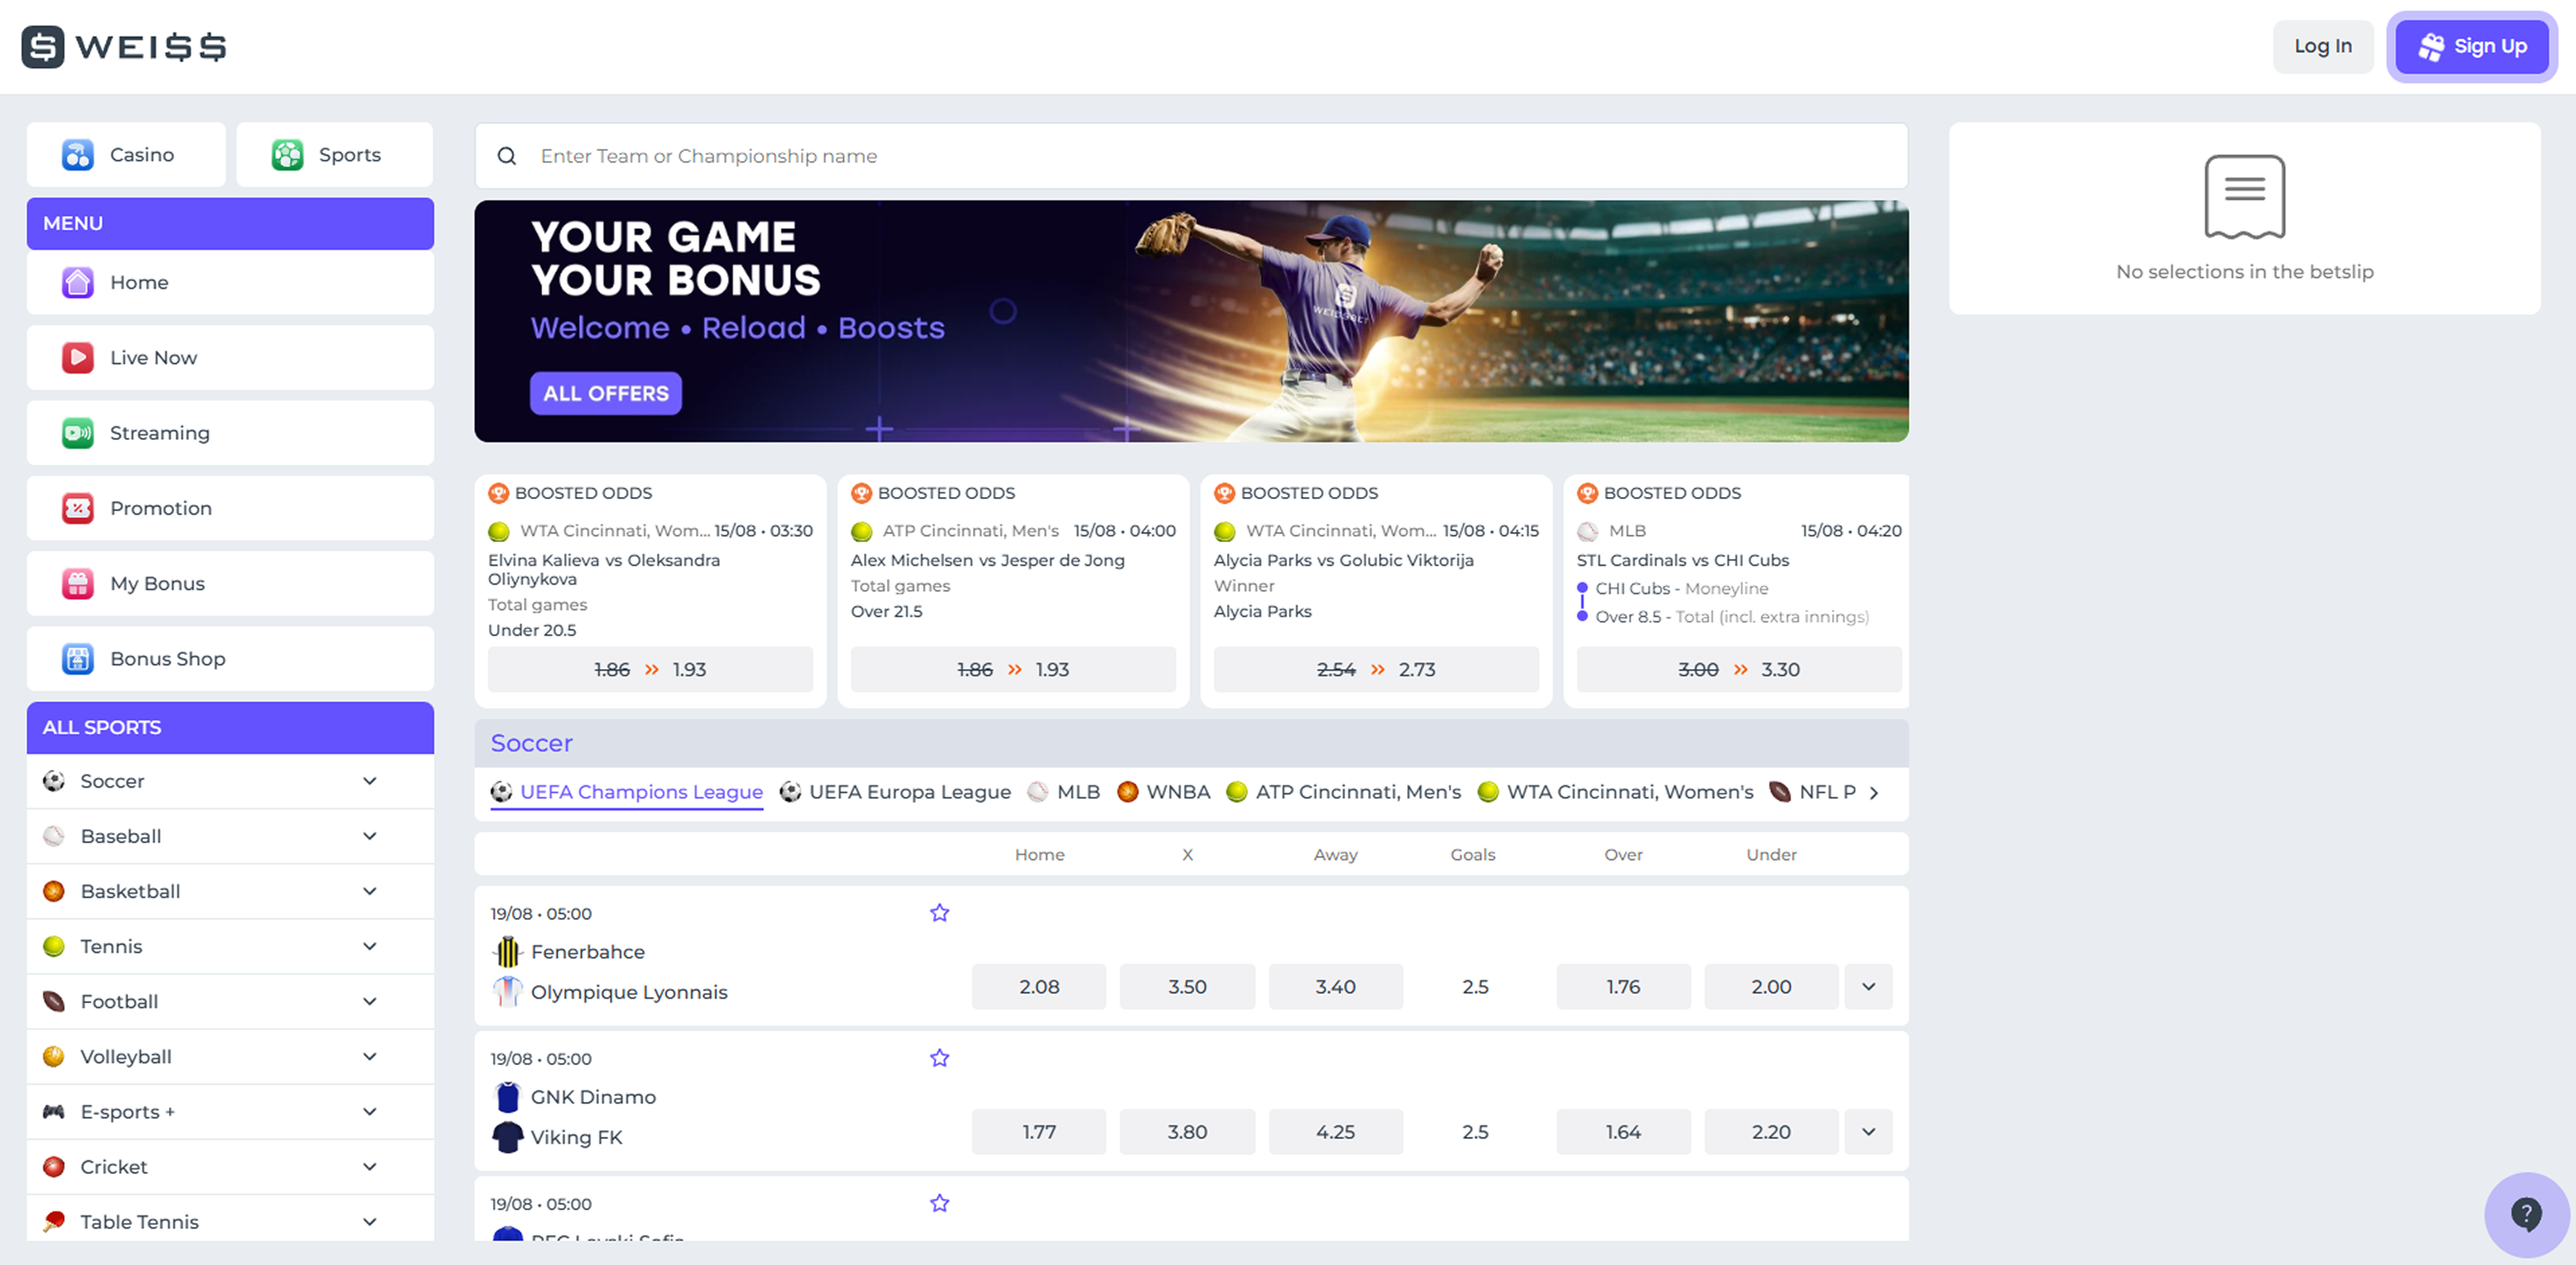
Task: Open Sports via the green ball icon
Action: 287,155
